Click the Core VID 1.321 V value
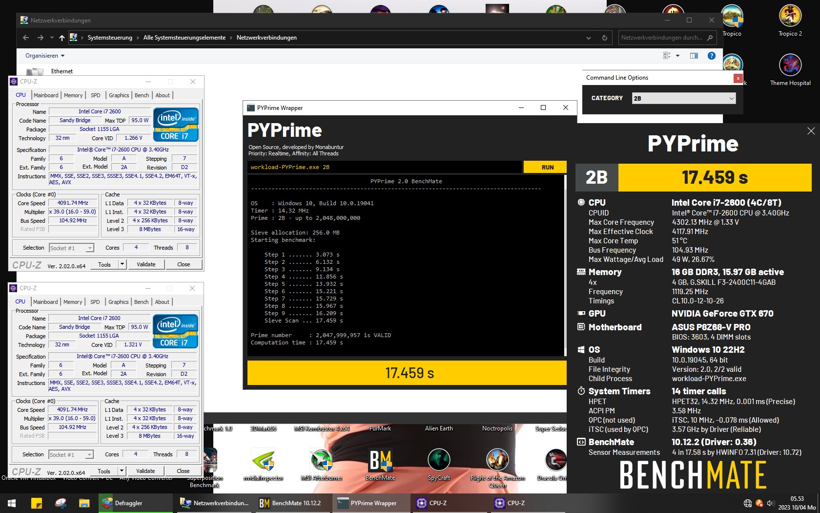Image resolution: width=820 pixels, height=513 pixels. point(133,344)
